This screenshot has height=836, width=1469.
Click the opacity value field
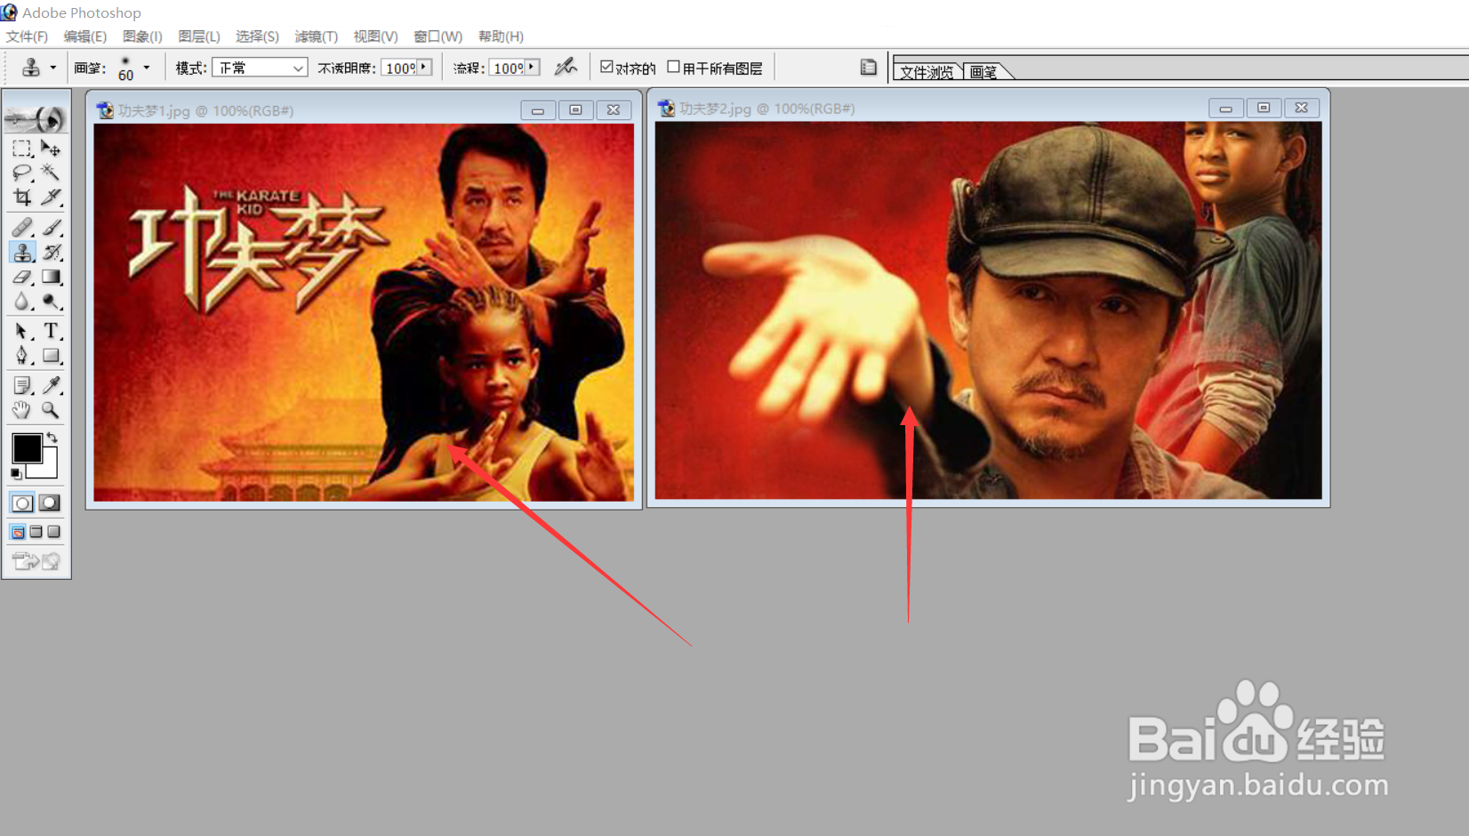coord(400,68)
